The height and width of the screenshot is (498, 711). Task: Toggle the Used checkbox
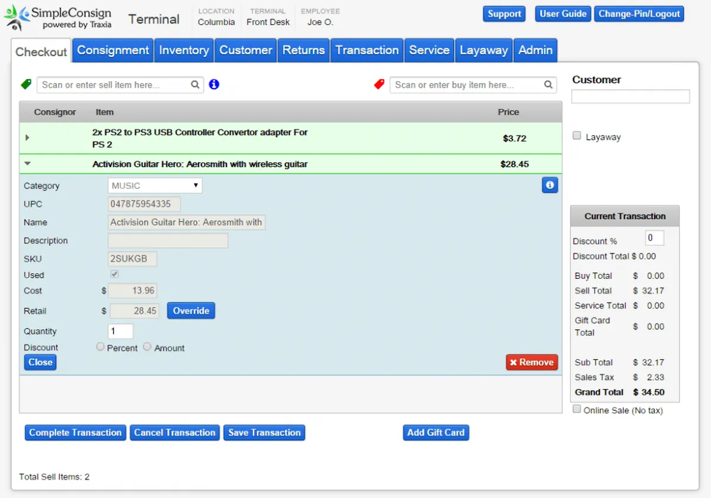tap(114, 274)
